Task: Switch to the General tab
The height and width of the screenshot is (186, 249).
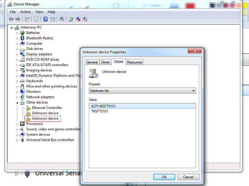Action: click(92, 62)
